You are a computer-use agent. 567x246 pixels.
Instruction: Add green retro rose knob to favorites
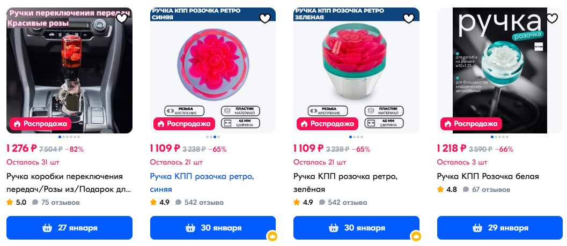pyautogui.click(x=409, y=18)
